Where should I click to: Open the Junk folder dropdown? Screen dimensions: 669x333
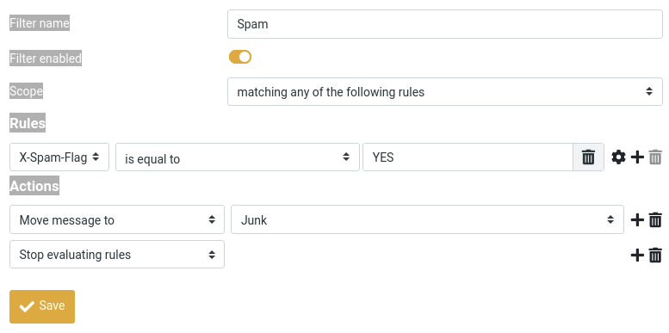click(428, 219)
